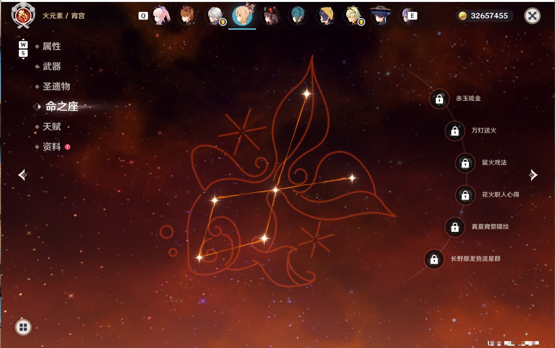Open the grid menu button at bottom left
Screen dimensions: 555x348
coord(23,327)
